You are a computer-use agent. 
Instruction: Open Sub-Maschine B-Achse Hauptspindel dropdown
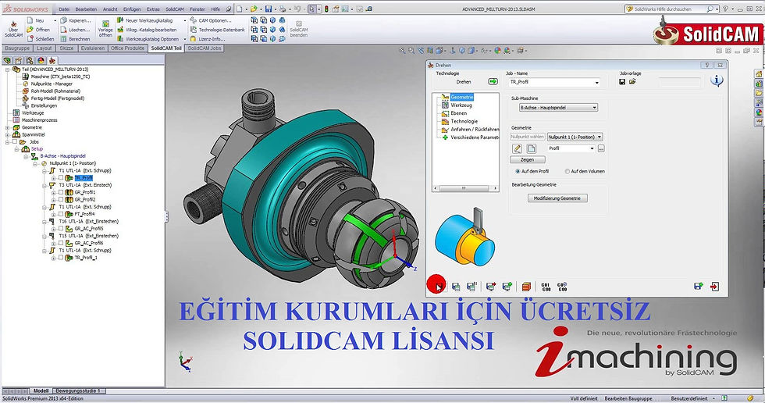tap(558, 107)
